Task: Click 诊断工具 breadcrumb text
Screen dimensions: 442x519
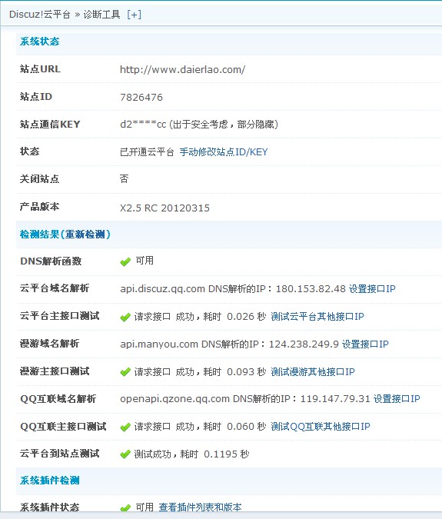Action: click(x=101, y=15)
